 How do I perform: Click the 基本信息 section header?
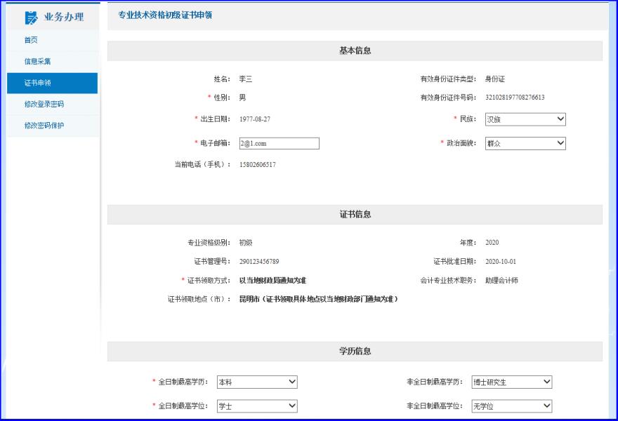355,51
